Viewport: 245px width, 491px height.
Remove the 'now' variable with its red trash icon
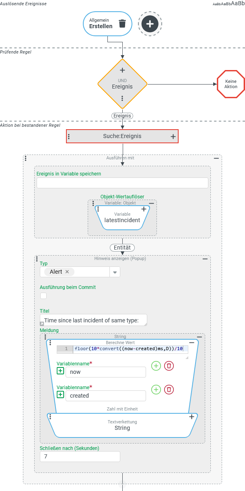169,366
